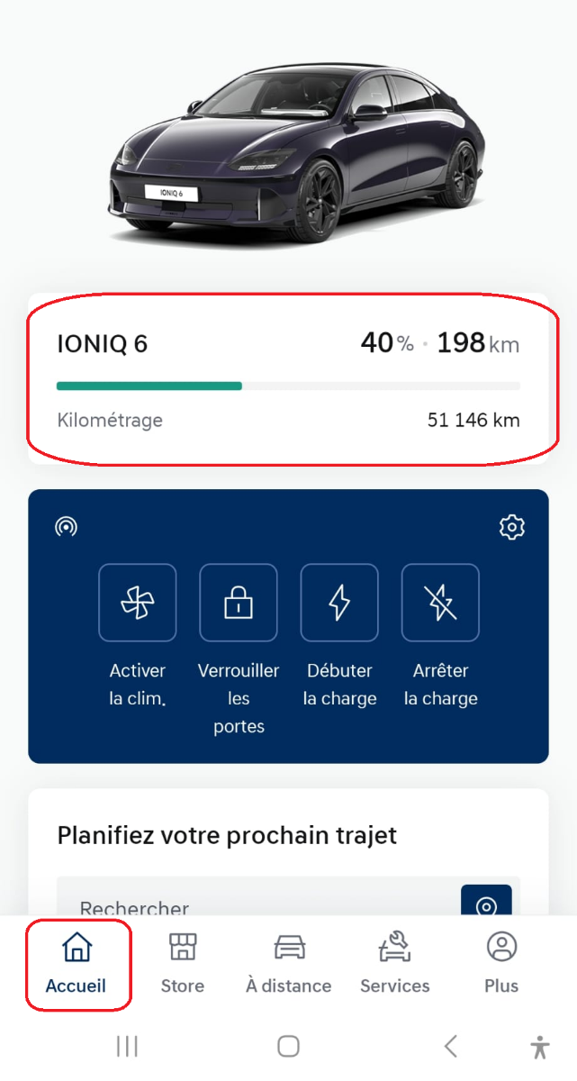This screenshot has width=577, height=1081.
Task: Tap the climate control fan icon
Action: point(137,603)
